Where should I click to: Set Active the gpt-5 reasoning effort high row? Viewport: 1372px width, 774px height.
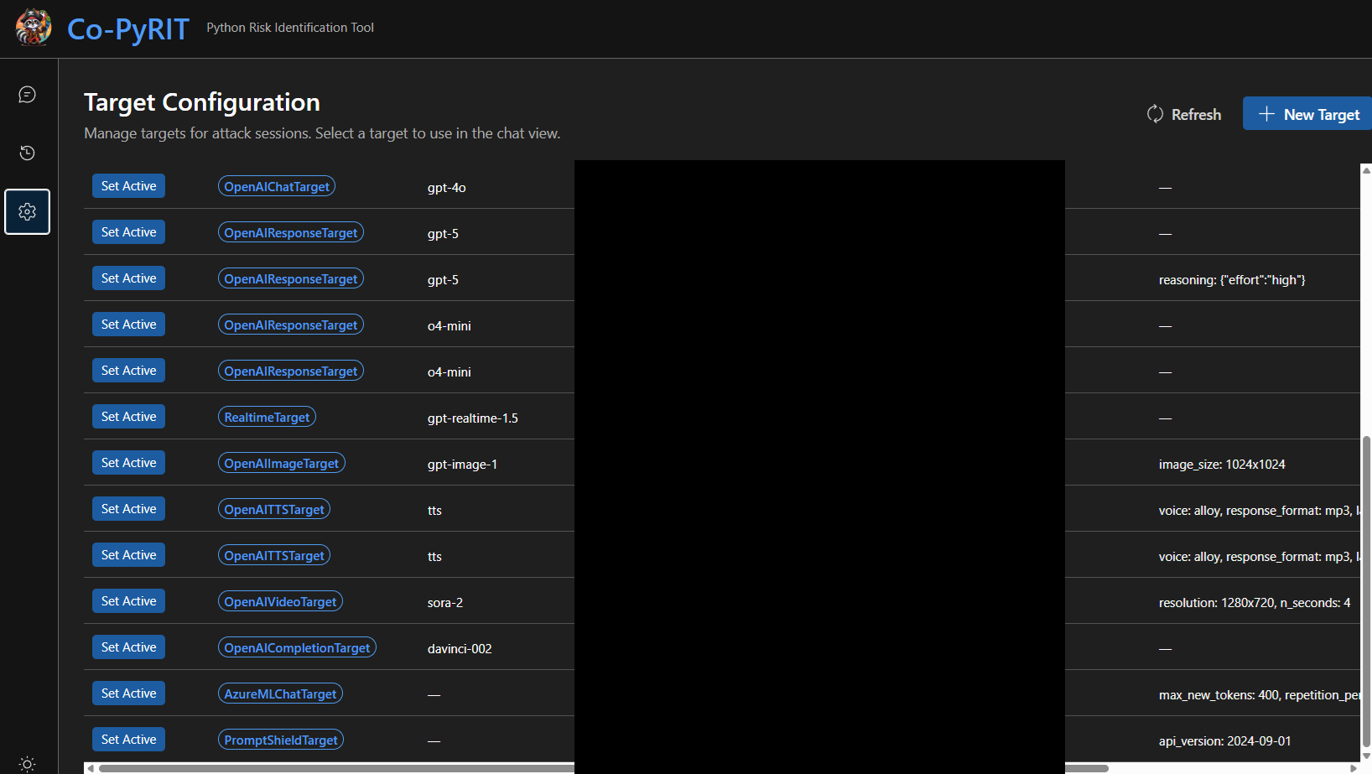tap(128, 278)
